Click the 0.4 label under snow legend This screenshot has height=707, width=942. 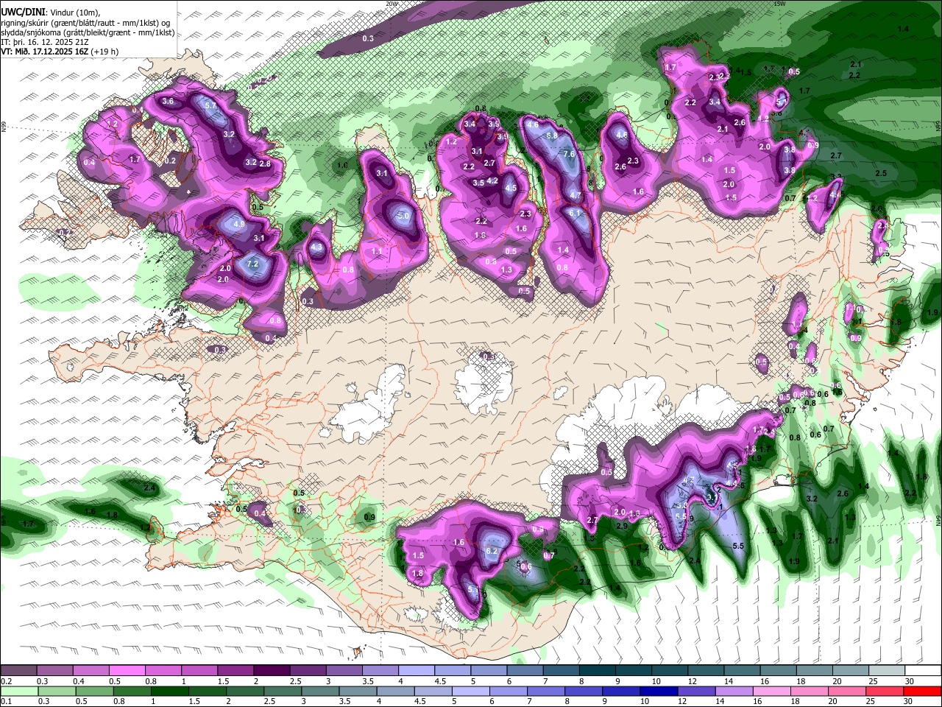tap(79, 681)
